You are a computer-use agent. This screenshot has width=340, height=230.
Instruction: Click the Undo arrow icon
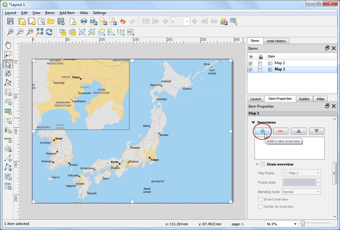(123, 21)
